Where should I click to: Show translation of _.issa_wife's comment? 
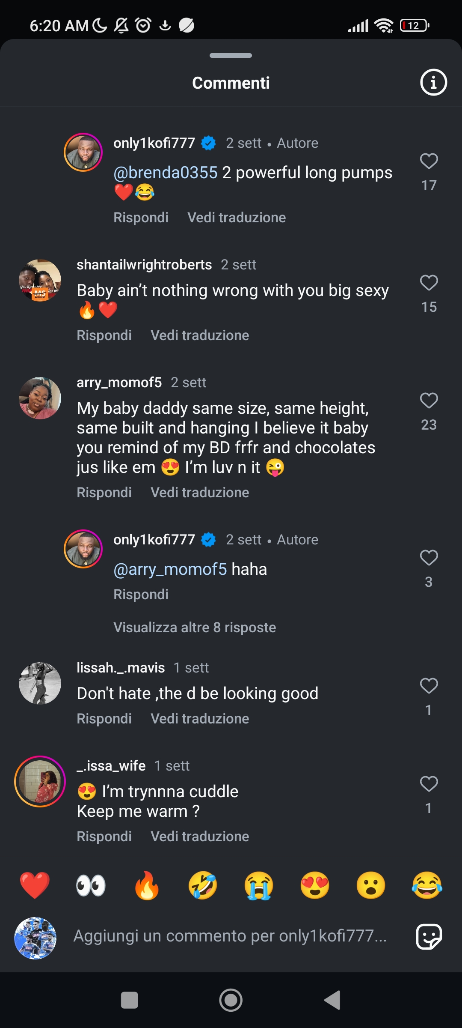(200, 837)
